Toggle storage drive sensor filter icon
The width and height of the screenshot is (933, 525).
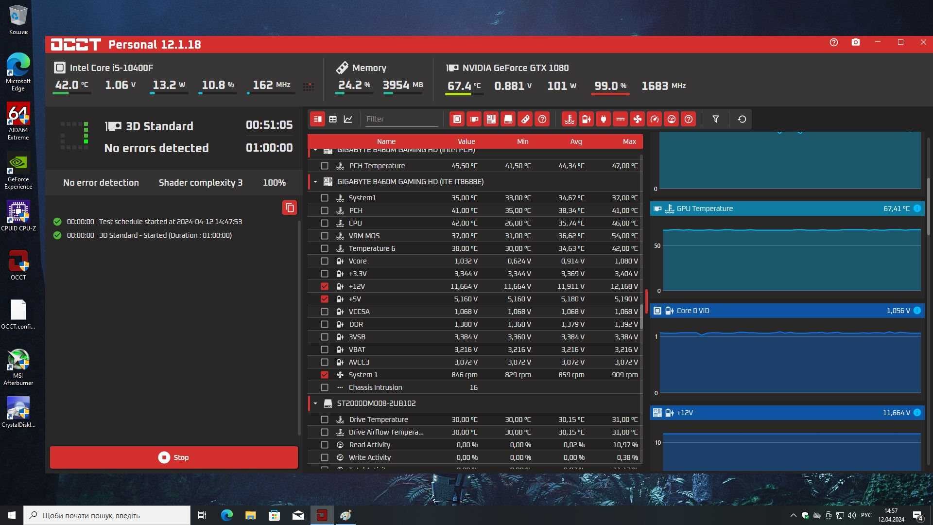pyautogui.click(x=508, y=119)
